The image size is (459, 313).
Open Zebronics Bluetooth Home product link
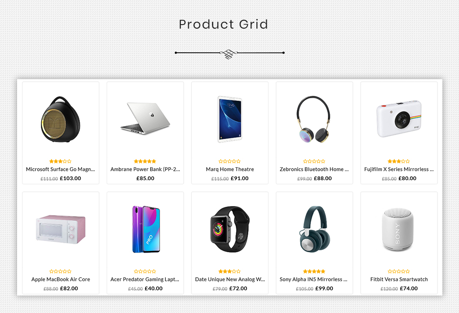[x=314, y=169]
